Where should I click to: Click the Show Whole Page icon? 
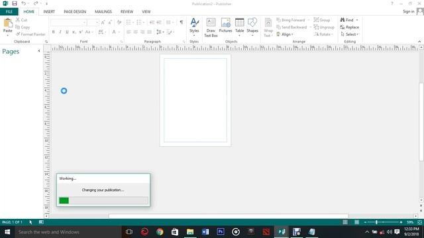tap(419, 222)
